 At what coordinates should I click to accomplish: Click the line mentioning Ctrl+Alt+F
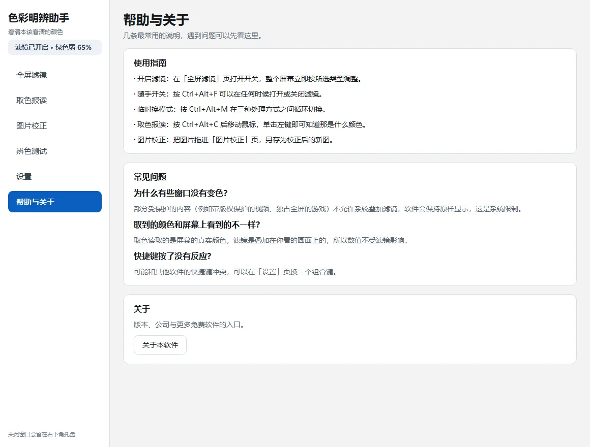228,94
